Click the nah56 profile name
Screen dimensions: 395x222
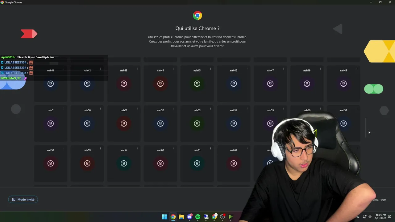pos(307,110)
